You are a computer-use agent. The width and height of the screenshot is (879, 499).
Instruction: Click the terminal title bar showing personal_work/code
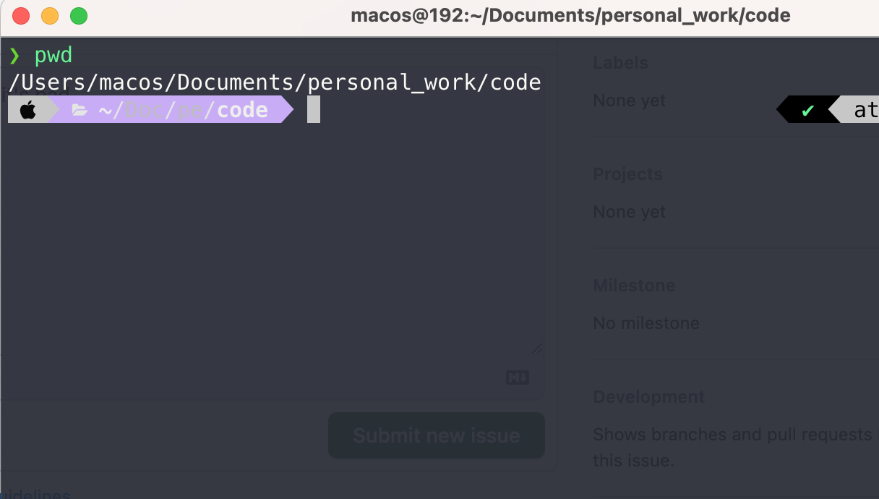click(570, 14)
